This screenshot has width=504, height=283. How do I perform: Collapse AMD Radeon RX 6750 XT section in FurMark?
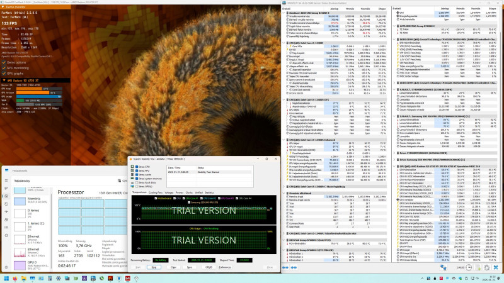click(x=4, y=80)
